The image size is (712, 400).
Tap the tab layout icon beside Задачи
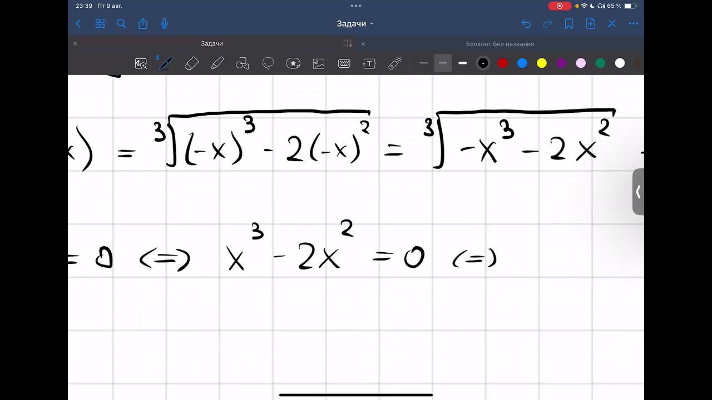[348, 43]
